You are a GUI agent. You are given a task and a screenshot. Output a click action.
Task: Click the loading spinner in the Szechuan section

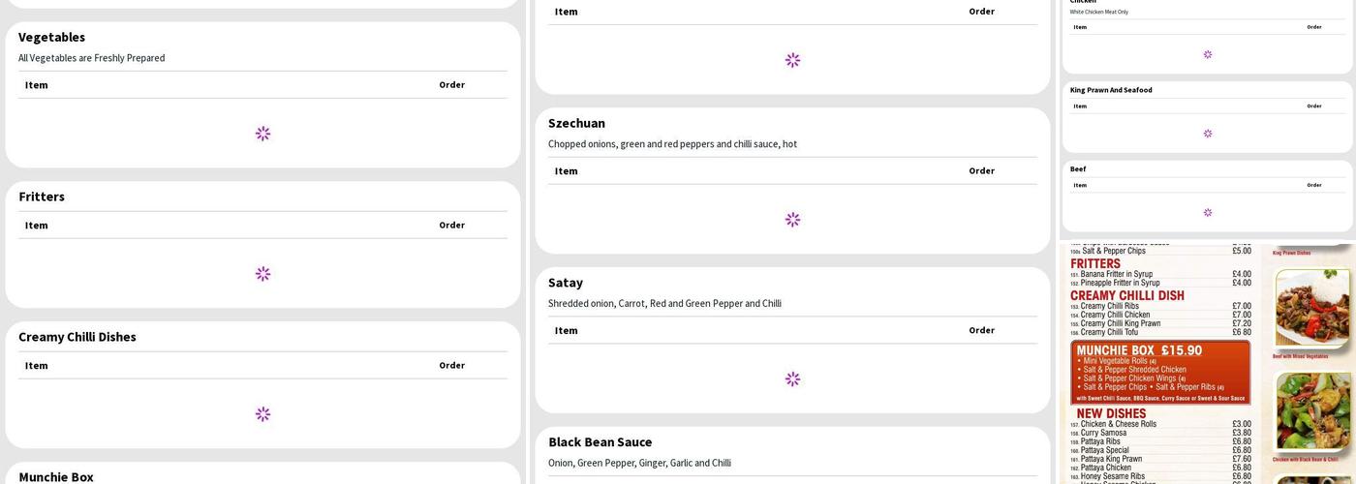point(792,220)
